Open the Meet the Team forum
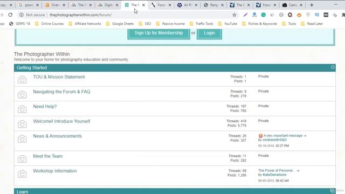This screenshot has height=194, width=345. [48, 156]
